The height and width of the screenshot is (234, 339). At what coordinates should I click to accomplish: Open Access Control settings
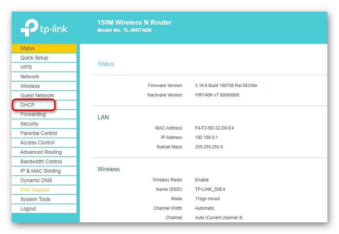(x=37, y=143)
